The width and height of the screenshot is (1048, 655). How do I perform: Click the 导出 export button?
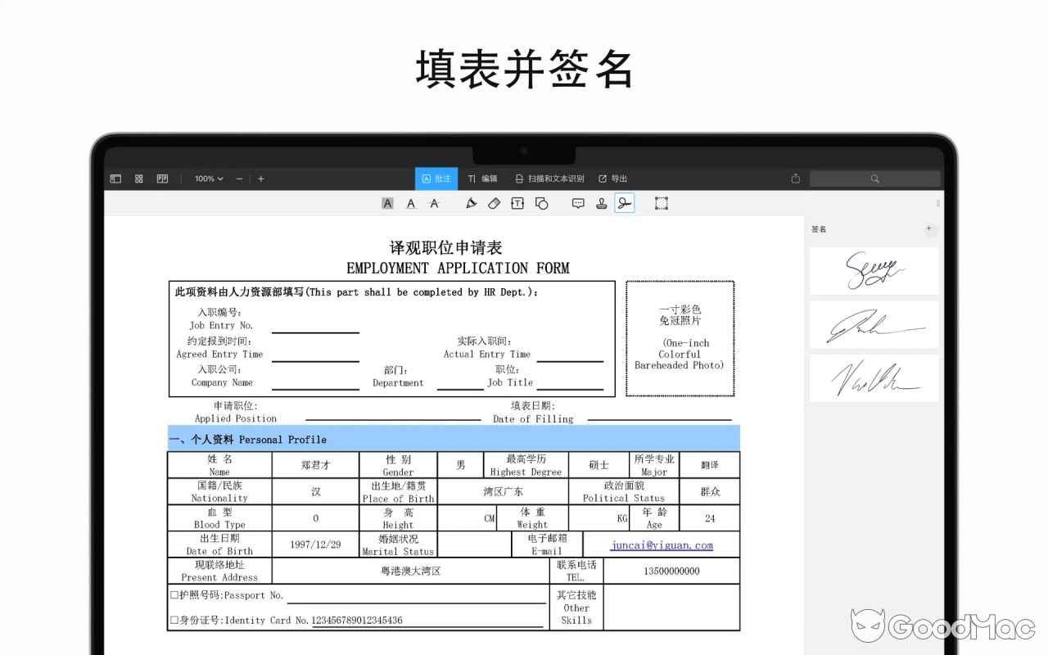coord(613,178)
